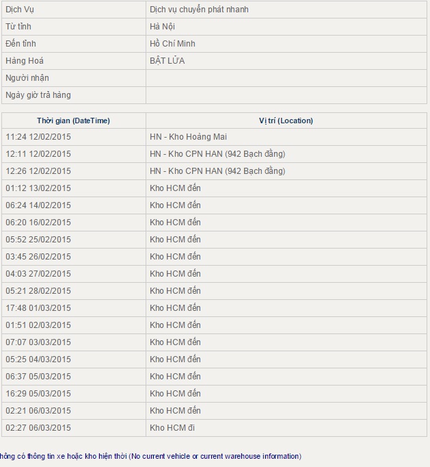The width and height of the screenshot is (430, 467).
Task: Click the 'Ngày giờ trả hàng' label
Action: 38,95
